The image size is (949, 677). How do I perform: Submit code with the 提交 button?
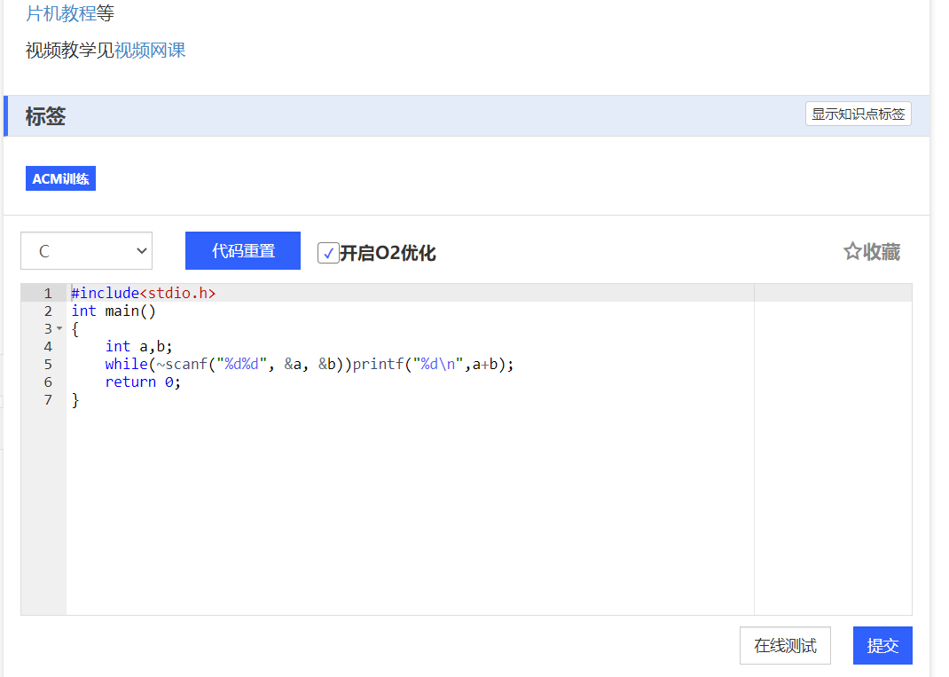point(882,645)
